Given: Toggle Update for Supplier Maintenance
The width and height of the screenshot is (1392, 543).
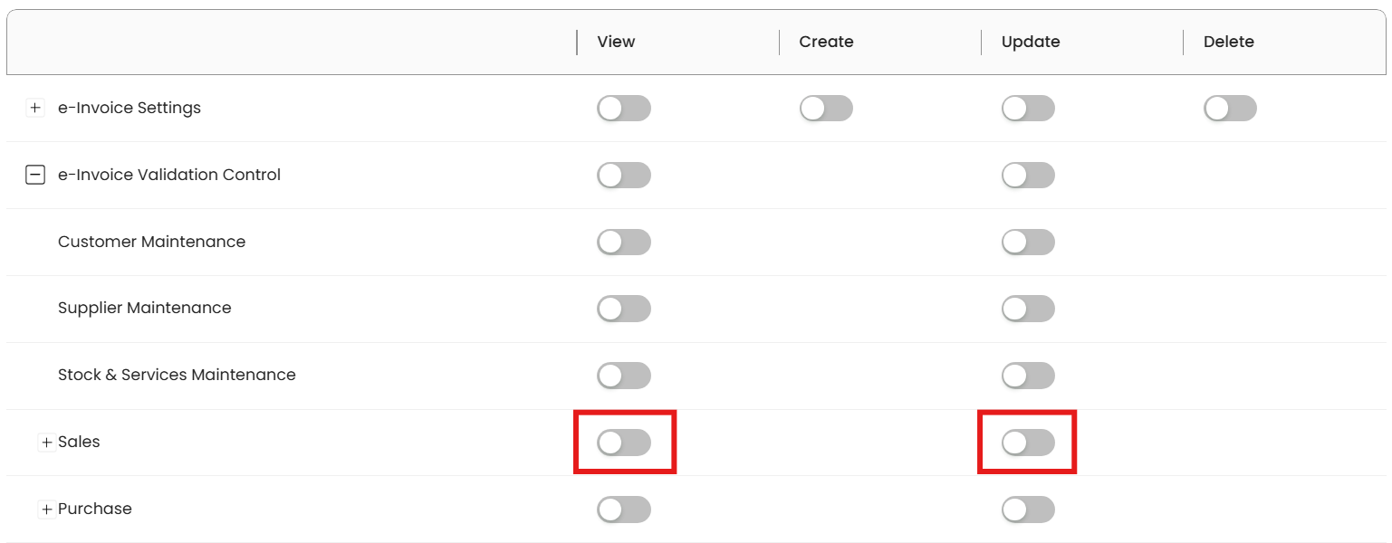Looking at the screenshot, I should tap(1028, 309).
